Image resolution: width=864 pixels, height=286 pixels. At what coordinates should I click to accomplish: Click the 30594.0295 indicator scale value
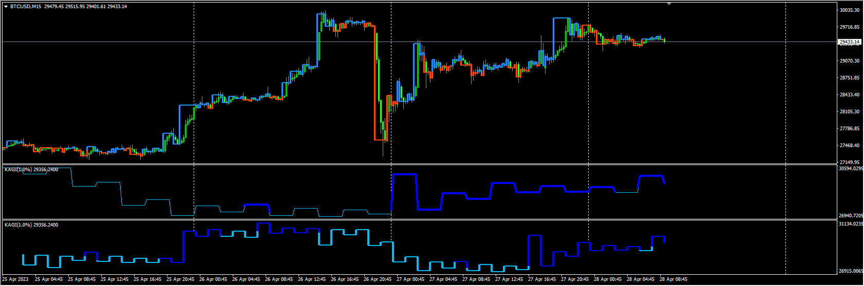851,169
